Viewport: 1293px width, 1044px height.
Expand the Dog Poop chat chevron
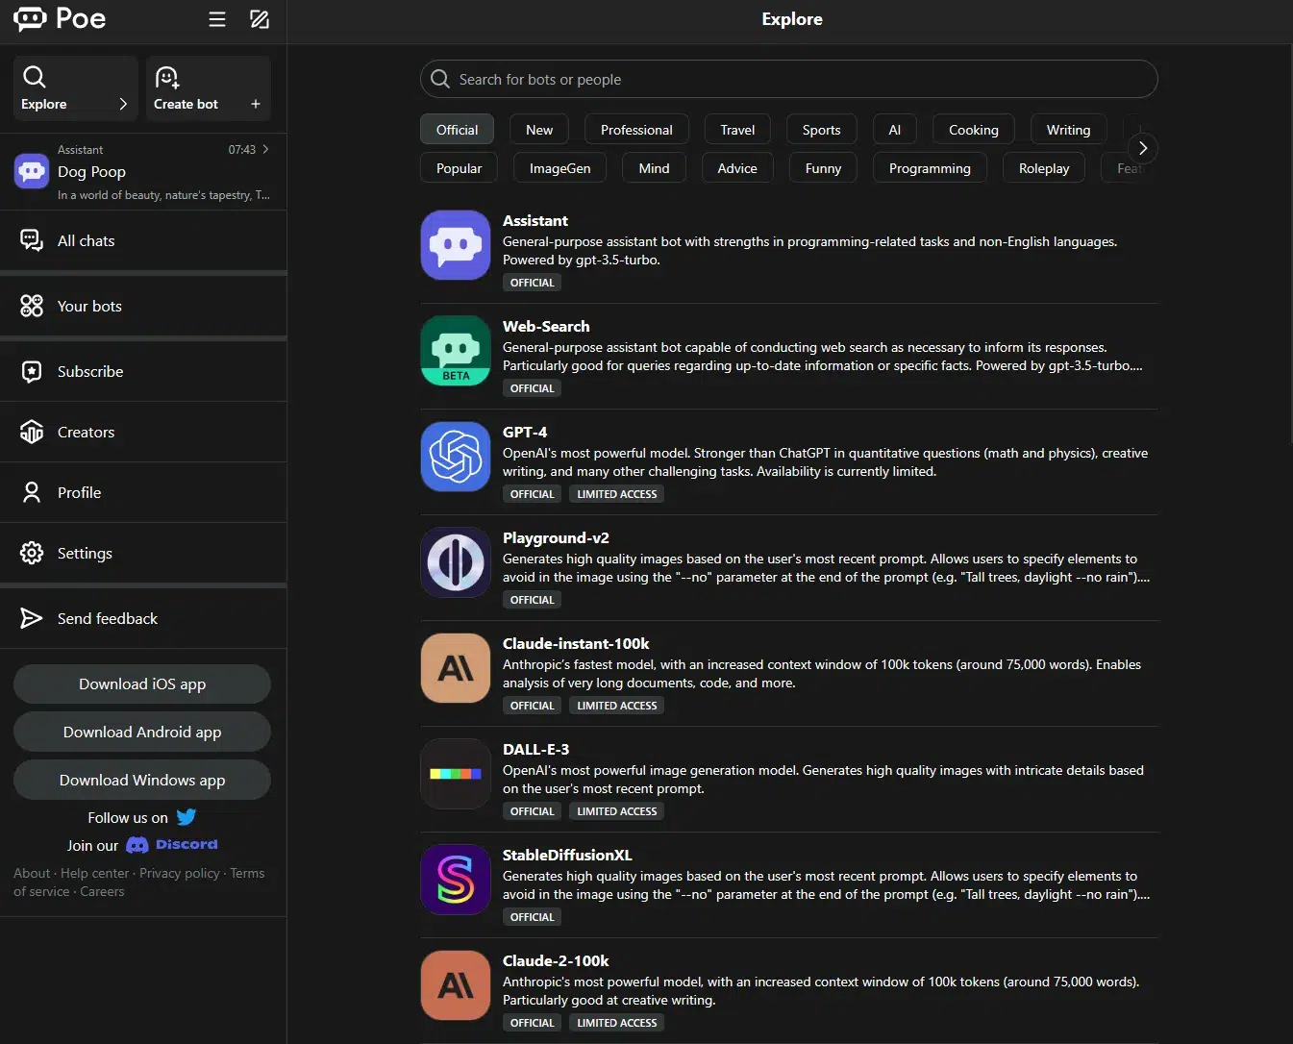pyautogui.click(x=265, y=149)
